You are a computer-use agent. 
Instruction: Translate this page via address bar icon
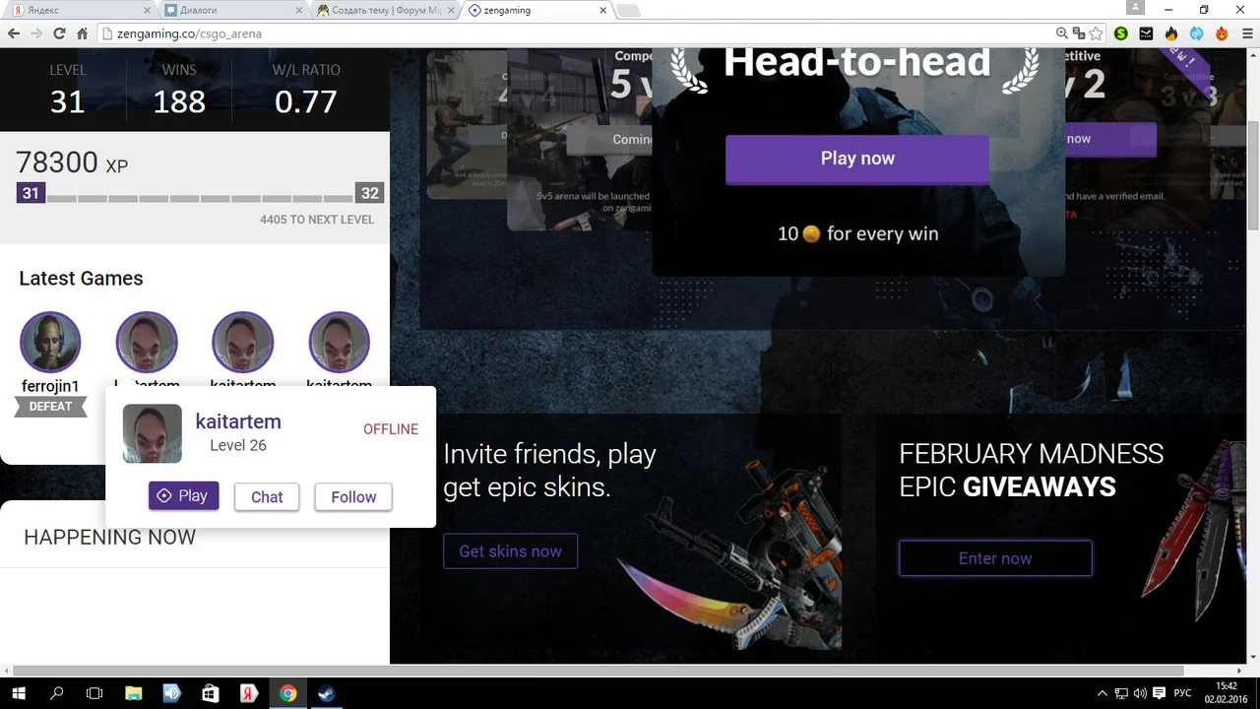coord(1079,33)
